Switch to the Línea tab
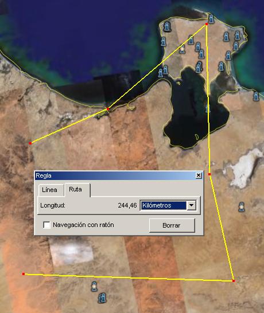 49,190
